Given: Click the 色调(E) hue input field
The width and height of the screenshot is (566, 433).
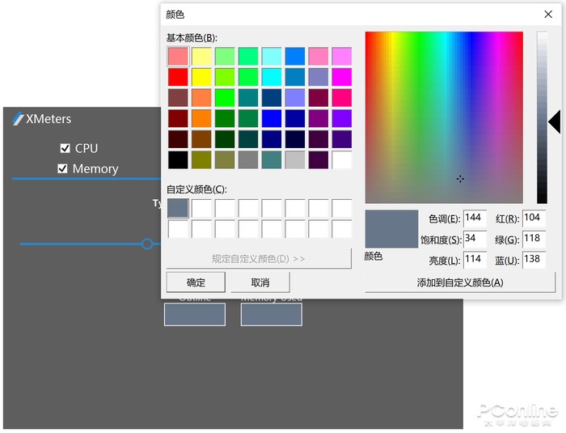Looking at the screenshot, I should (x=475, y=218).
